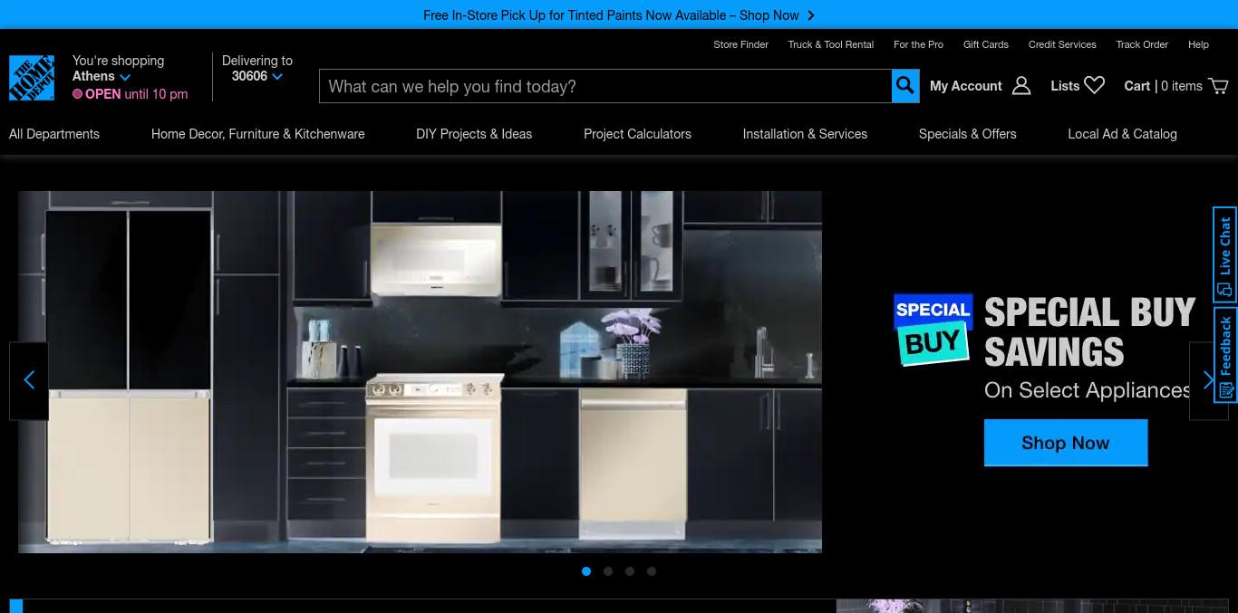1238x613 pixels.
Task: Click the Track Order link
Action: [1142, 44]
